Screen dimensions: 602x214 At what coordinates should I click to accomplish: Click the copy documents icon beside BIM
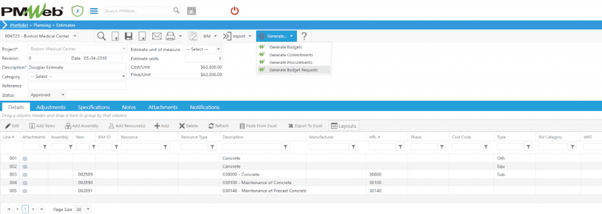tap(193, 36)
